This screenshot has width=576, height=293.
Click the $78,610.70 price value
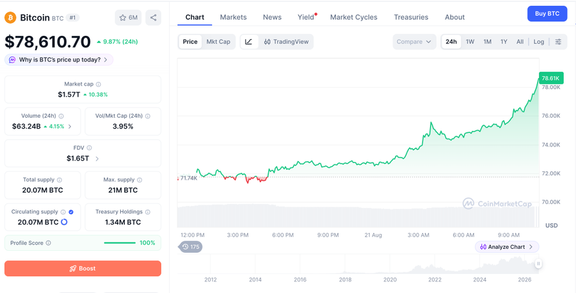click(x=47, y=42)
